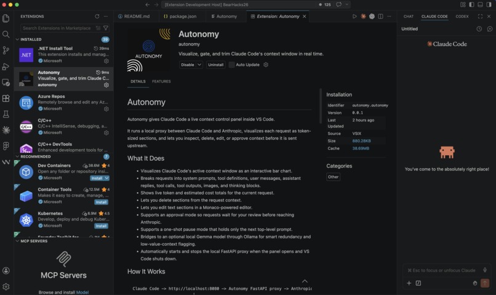The width and height of the screenshot is (496, 295).
Task: Open Remote Explorer in activity bar
Action: coord(6,83)
